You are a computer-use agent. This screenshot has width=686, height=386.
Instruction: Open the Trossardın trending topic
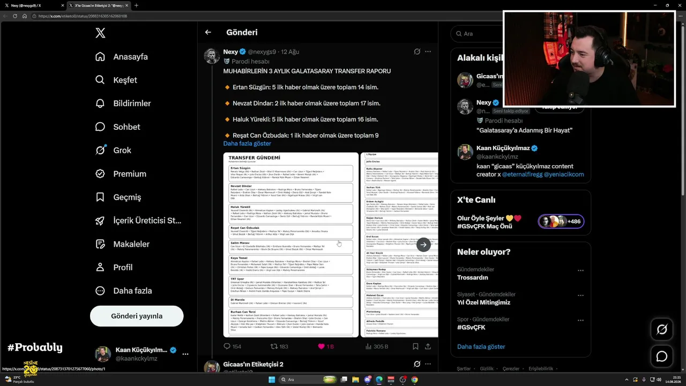pos(473,278)
